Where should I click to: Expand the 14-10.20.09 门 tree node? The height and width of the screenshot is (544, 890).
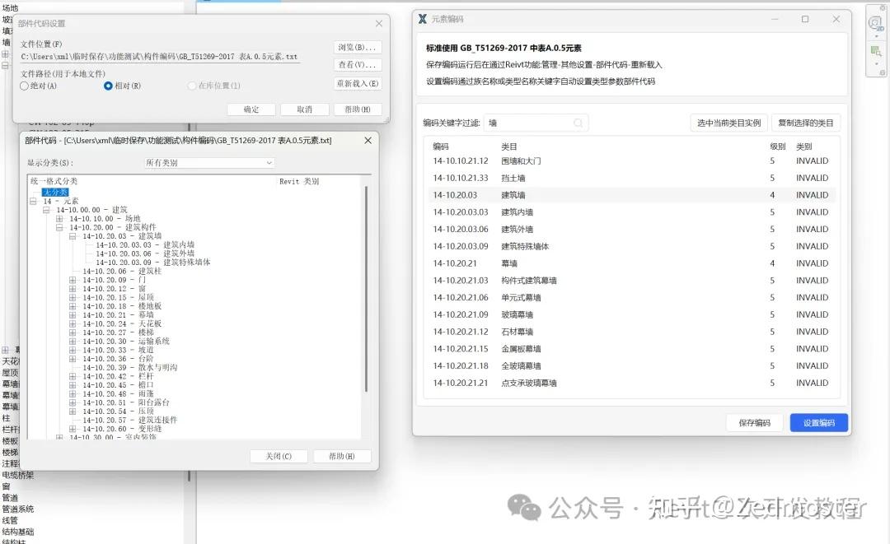[x=73, y=280]
